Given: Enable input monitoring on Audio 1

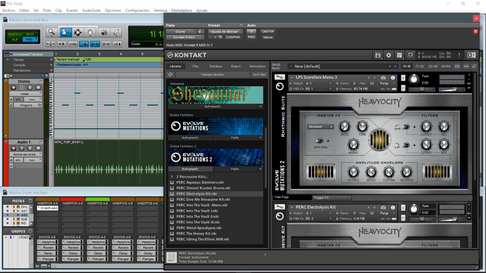Looking at the screenshot, I should 22,148.
